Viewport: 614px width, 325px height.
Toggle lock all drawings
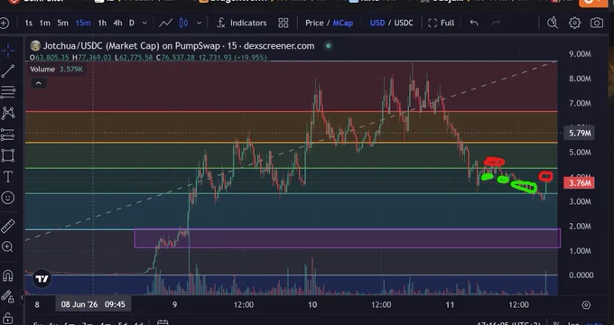(x=7, y=318)
